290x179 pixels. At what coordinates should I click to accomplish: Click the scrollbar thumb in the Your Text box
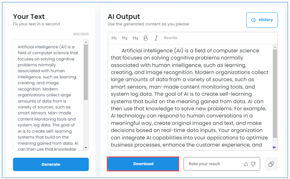click(86, 72)
